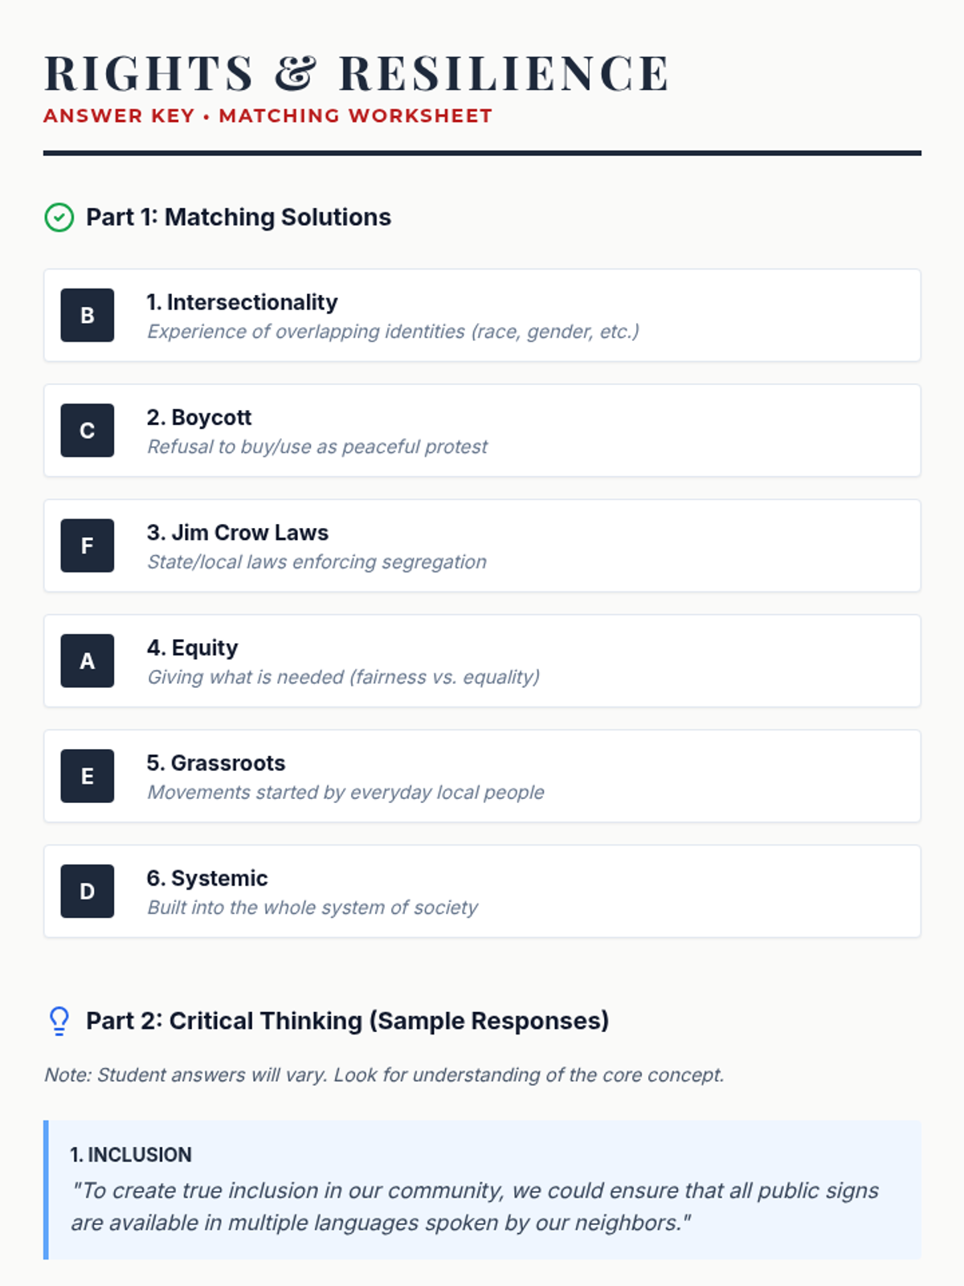Image resolution: width=964 pixels, height=1286 pixels.
Task: Click the Inclusion sample response quote
Action: (x=474, y=1206)
